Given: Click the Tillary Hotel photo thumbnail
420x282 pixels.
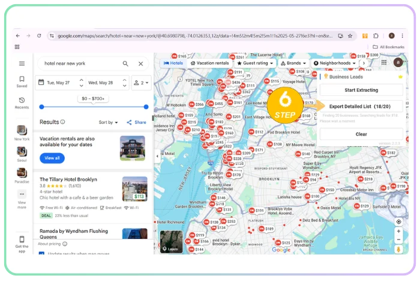Looking at the screenshot, I should coord(135,189).
